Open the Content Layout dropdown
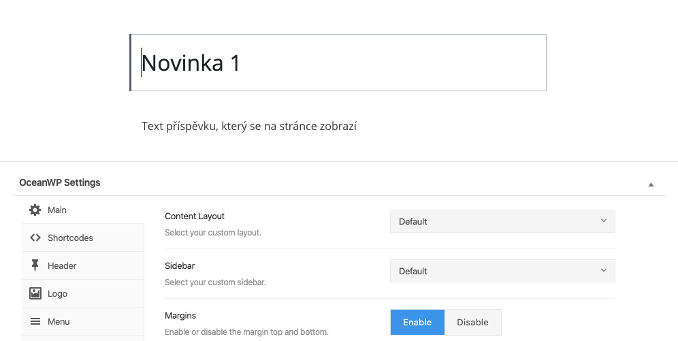This screenshot has height=341, width=678. click(x=502, y=221)
